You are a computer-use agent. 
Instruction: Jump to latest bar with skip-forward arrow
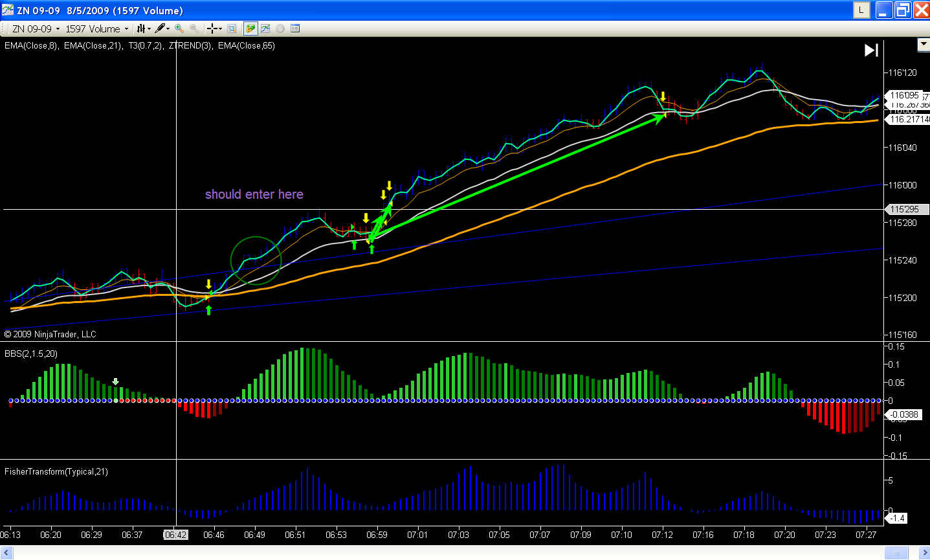click(x=871, y=50)
